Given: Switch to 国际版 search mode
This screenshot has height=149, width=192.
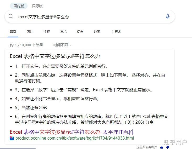Looking at the screenshot, I should [x=37, y=6].
